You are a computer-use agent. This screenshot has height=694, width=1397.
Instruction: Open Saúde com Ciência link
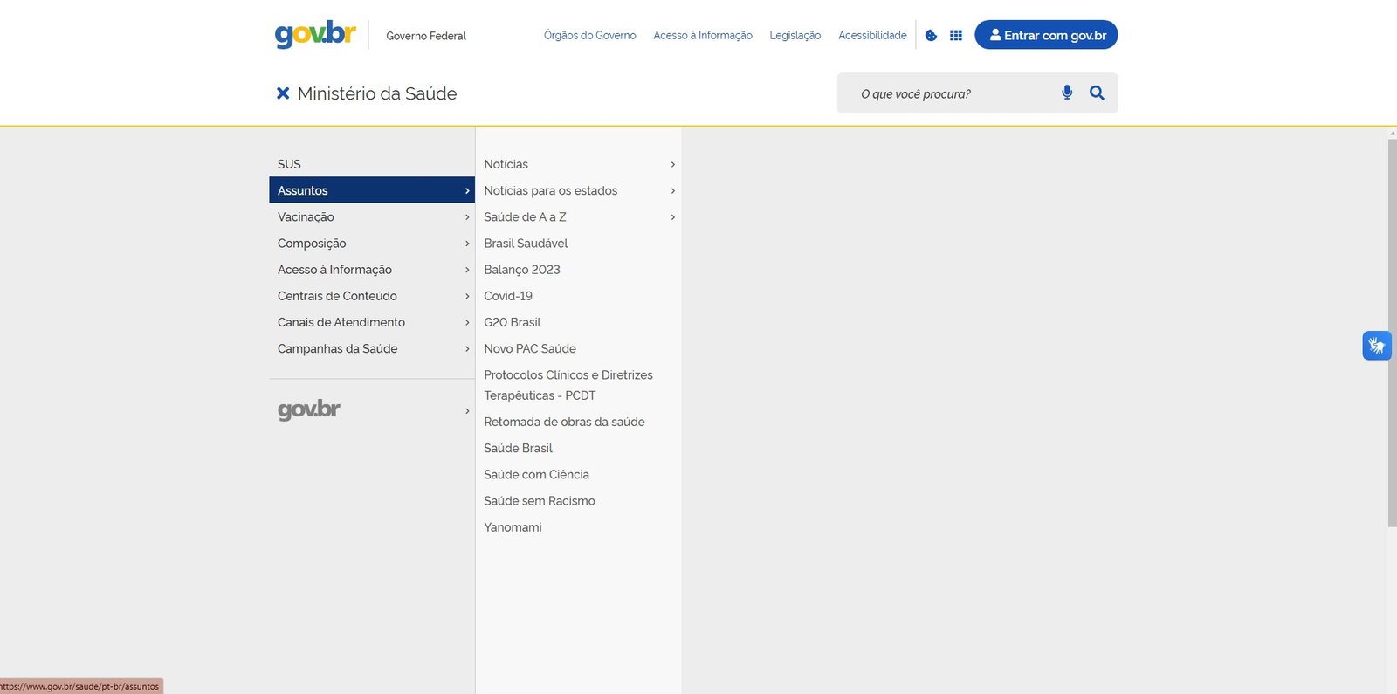536,474
